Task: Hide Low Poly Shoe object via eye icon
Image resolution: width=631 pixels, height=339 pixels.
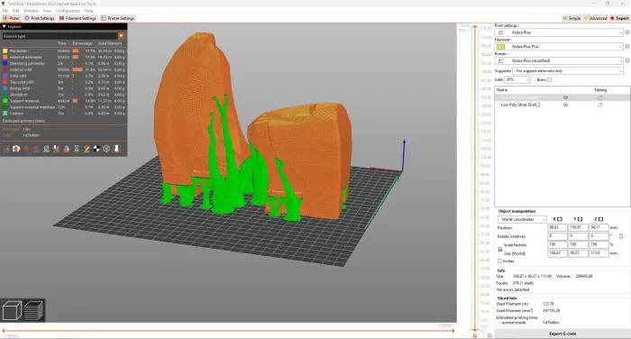Action: point(565,105)
